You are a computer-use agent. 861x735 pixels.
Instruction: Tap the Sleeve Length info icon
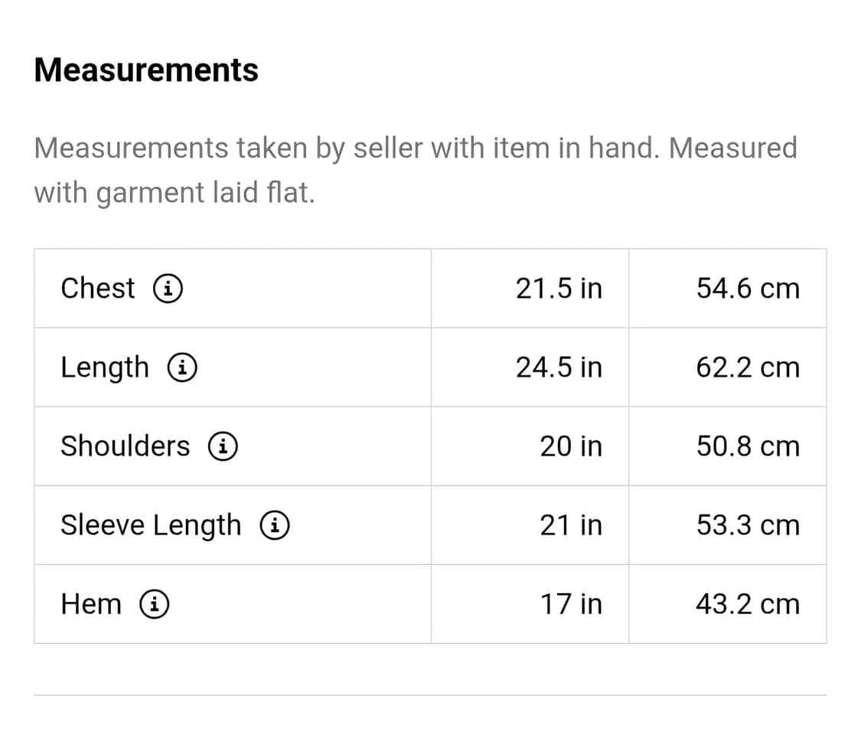pyautogui.click(x=274, y=525)
